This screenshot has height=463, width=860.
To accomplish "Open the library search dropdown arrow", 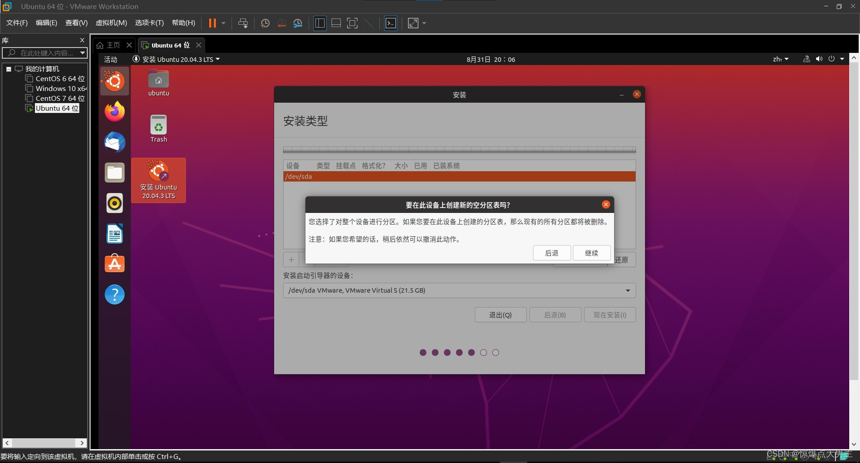I will [82, 53].
